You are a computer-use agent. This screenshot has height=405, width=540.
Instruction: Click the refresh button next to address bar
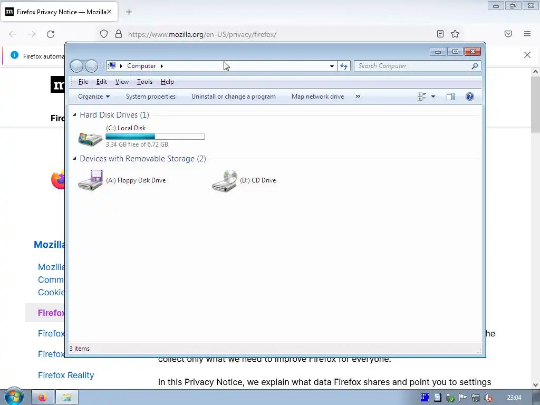pyautogui.click(x=344, y=66)
